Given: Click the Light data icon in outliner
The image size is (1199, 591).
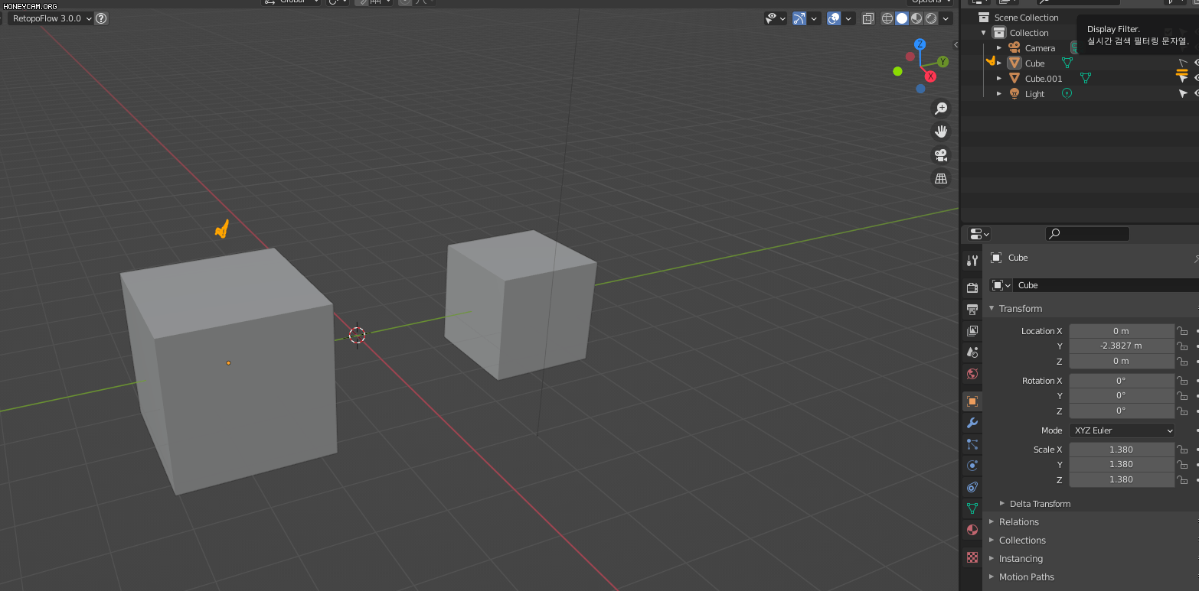Looking at the screenshot, I should click(1067, 93).
